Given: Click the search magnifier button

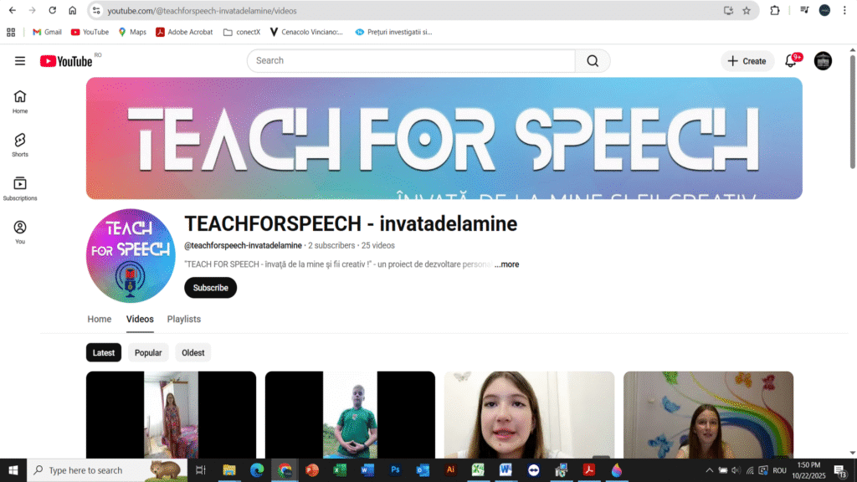Looking at the screenshot, I should pyautogui.click(x=593, y=61).
